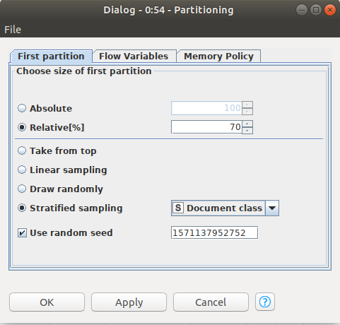This screenshot has height=325, width=340.
Task: Click the Apply button
Action: coord(129,302)
